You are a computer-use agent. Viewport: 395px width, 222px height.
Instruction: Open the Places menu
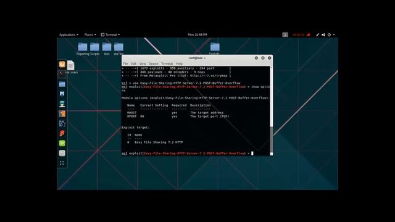(x=90, y=35)
